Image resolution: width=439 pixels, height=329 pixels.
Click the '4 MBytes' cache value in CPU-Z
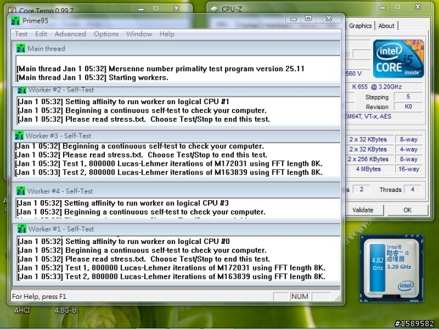[x=368, y=169]
